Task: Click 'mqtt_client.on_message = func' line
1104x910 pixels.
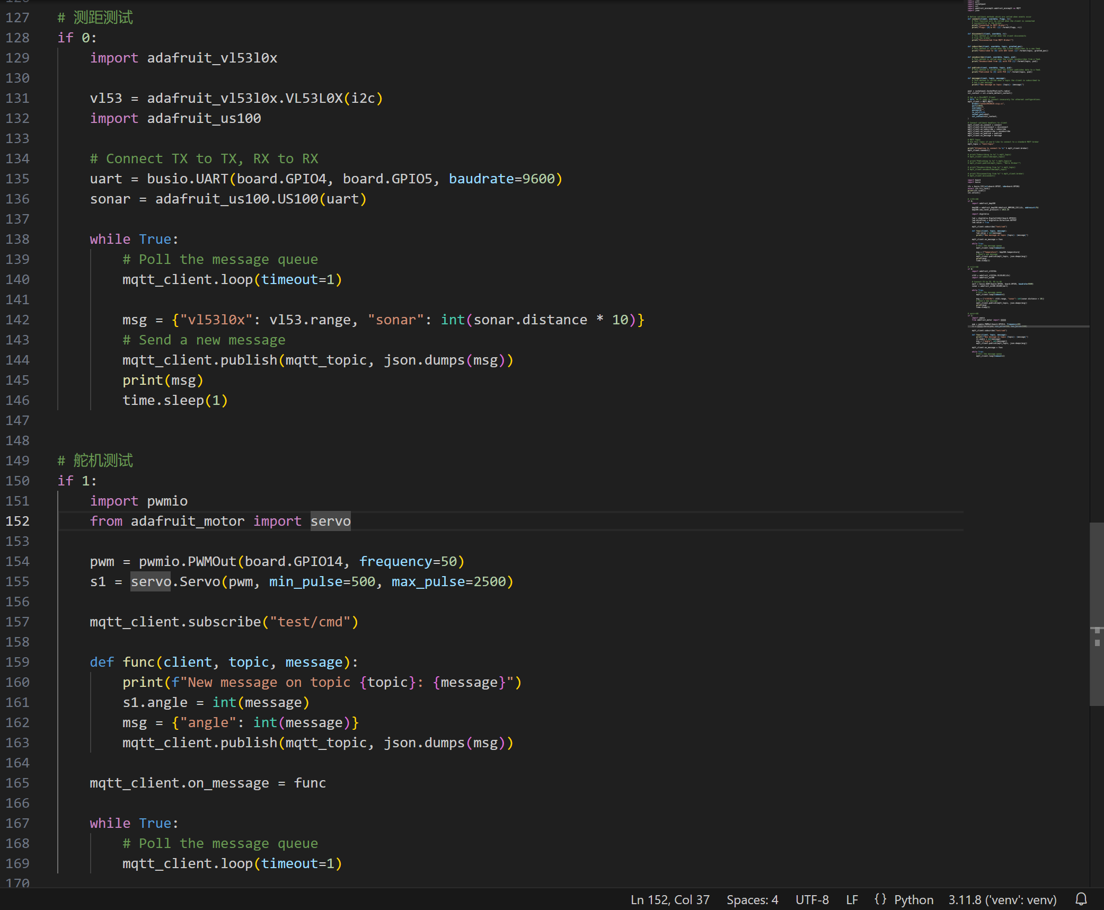Action: [x=208, y=783]
